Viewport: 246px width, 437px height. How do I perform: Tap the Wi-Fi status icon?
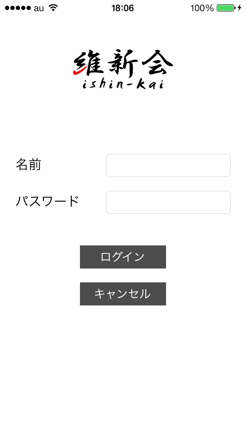click(53, 8)
